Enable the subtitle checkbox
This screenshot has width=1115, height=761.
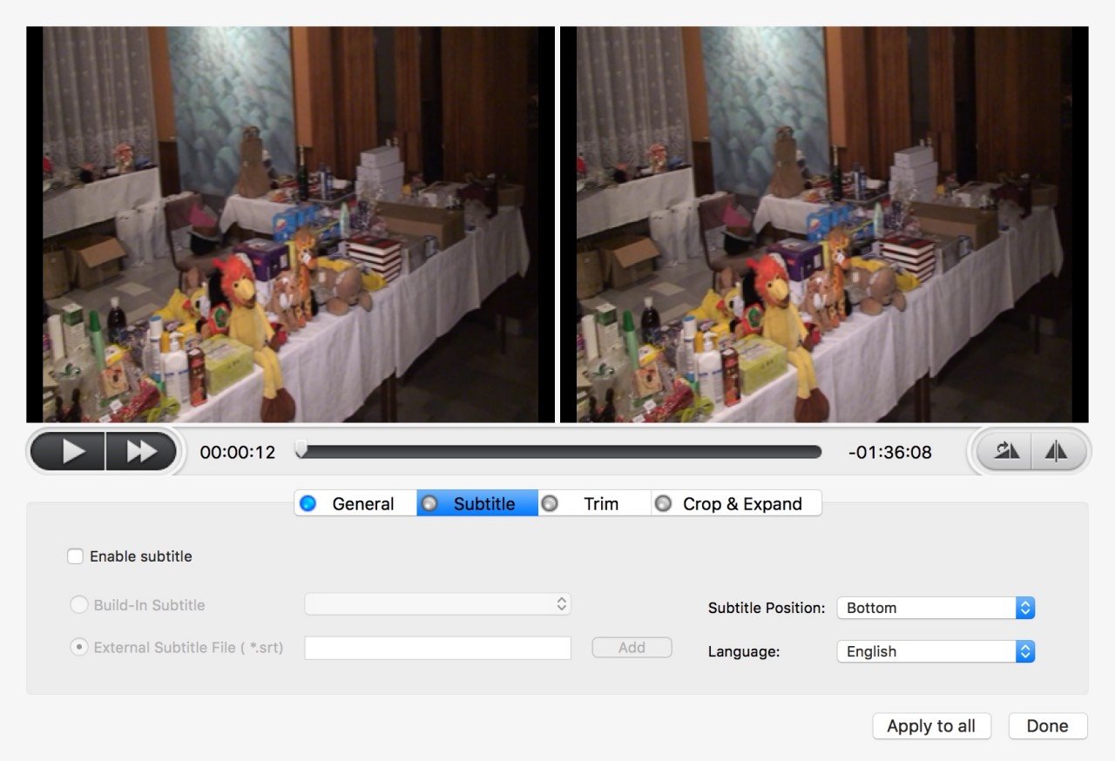[76, 556]
